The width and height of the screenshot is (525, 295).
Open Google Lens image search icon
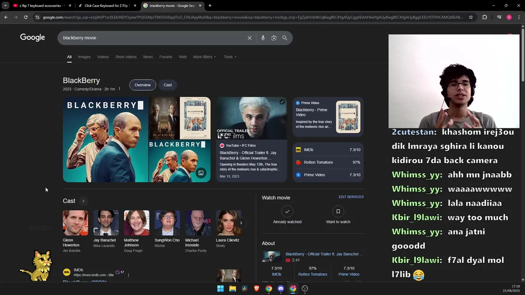click(x=274, y=38)
